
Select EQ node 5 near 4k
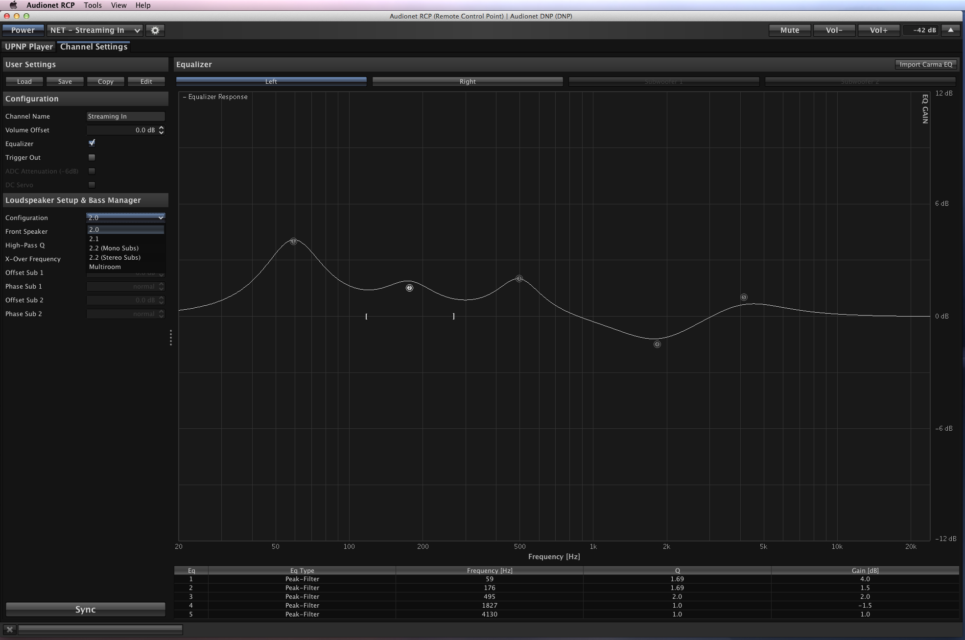coord(744,297)
